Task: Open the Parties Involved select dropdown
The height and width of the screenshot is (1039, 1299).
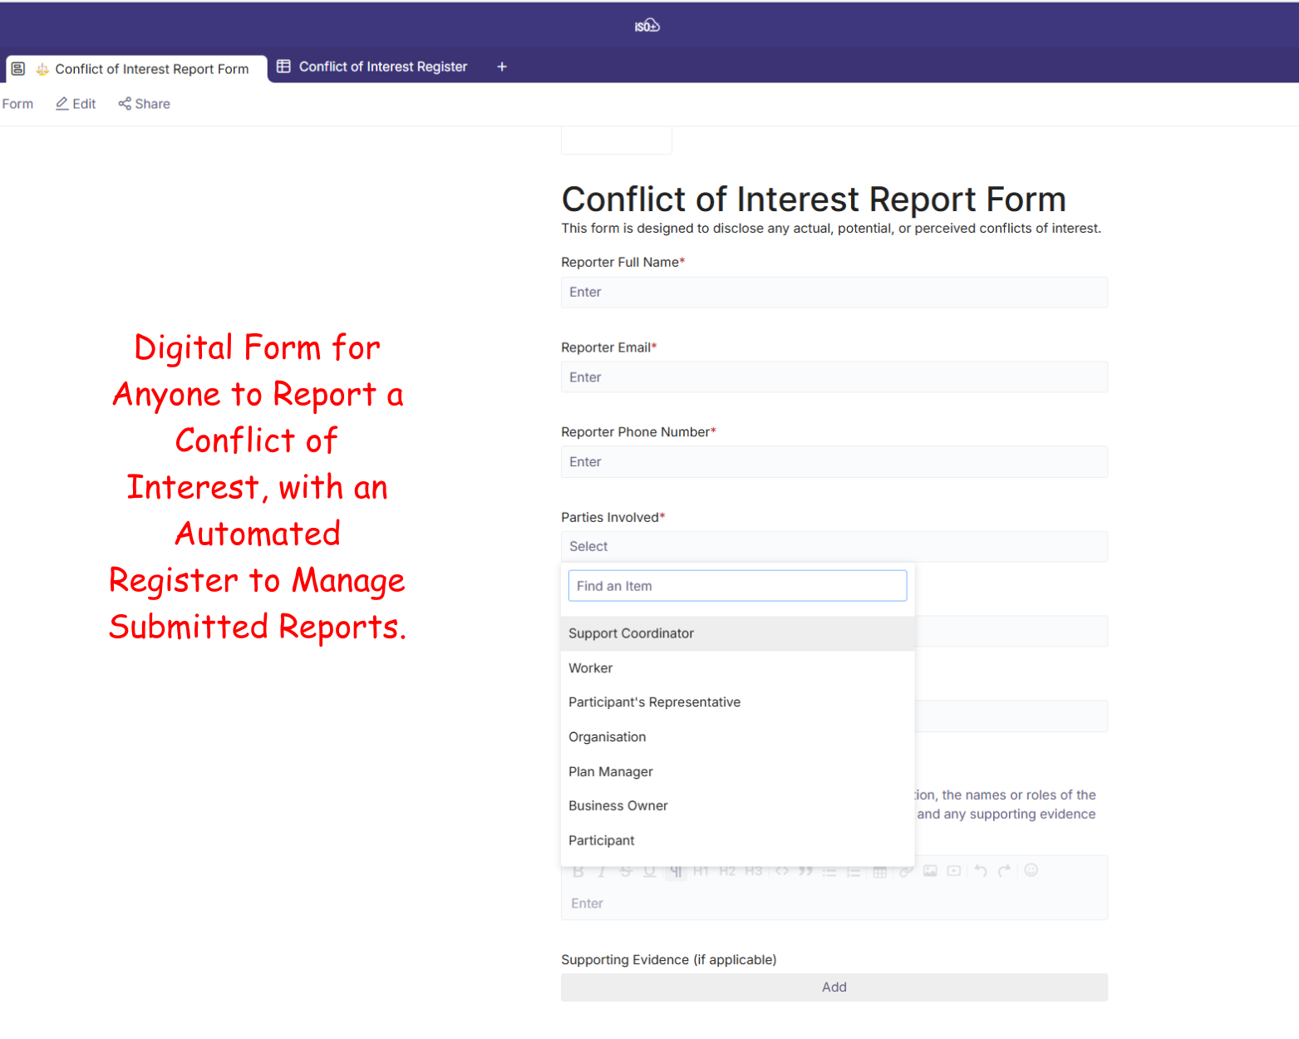Action: click(x=834, y=546)
